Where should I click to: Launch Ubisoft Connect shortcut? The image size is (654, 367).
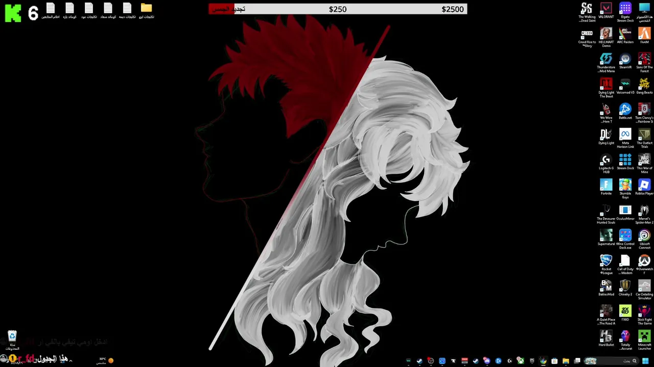(644, 239)
